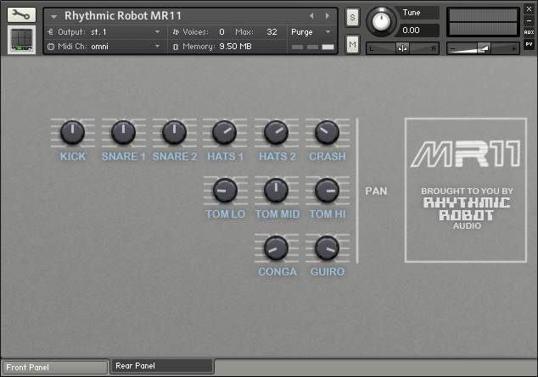The image size is (538, 377).
Task: Click the CRASH pan knob
Action: [327, 132]
